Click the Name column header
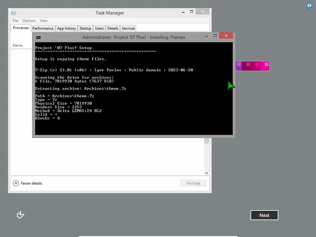 [x=18, y=45]
